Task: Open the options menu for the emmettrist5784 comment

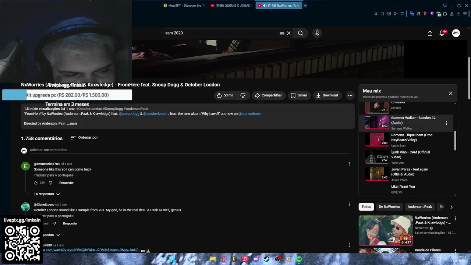Action: pyautogui.click(x=350, y=164)
